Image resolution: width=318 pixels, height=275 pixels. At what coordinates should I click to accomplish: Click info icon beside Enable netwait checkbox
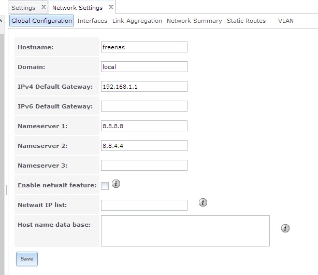(x=116, y=184)
